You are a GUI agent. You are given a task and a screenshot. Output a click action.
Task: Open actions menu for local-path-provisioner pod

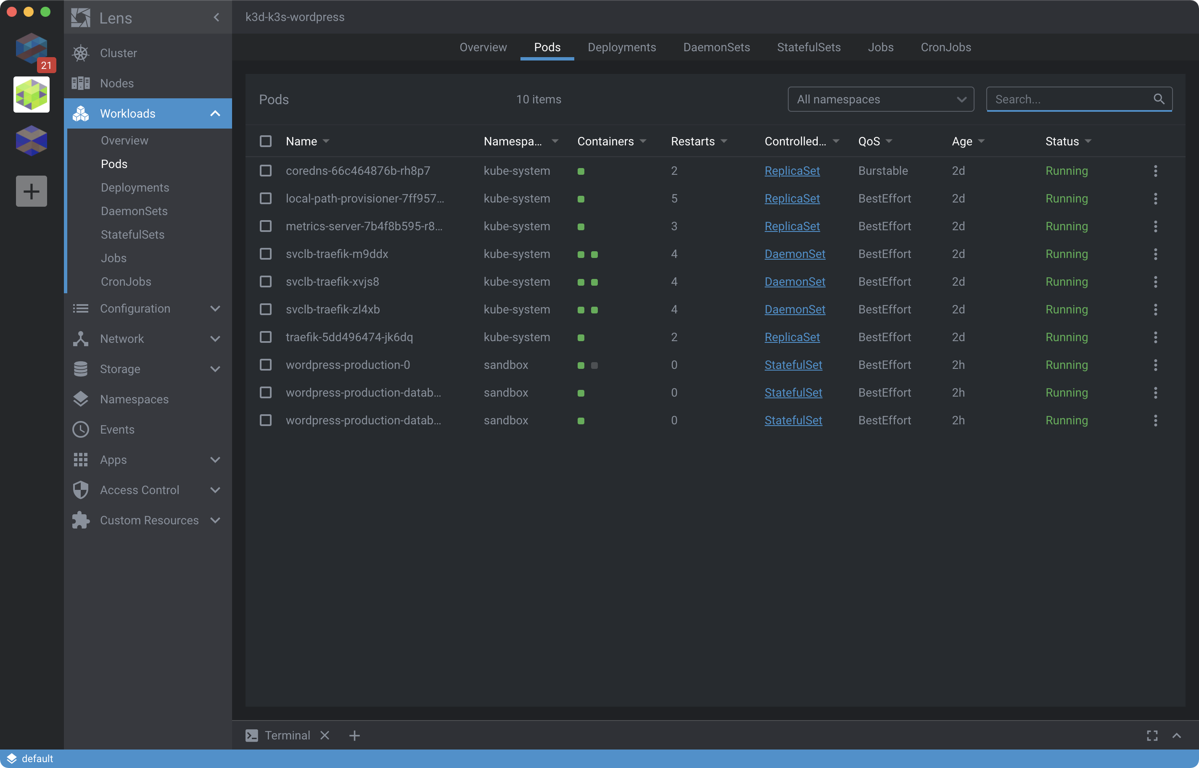click(x=1156, y=198)
